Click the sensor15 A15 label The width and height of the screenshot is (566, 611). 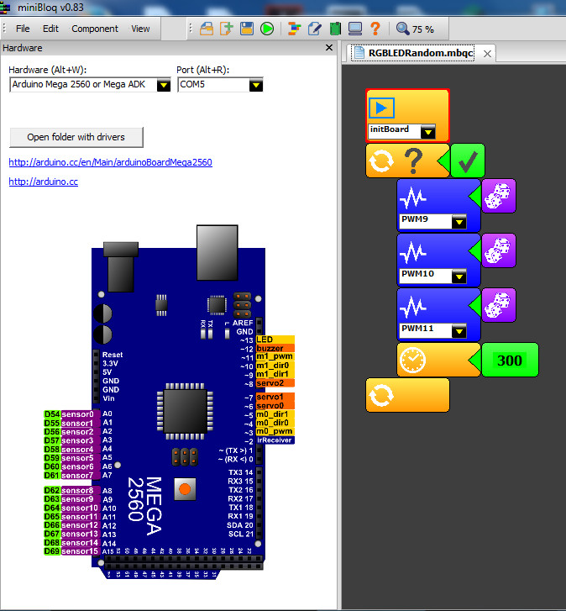click(80, 551)
